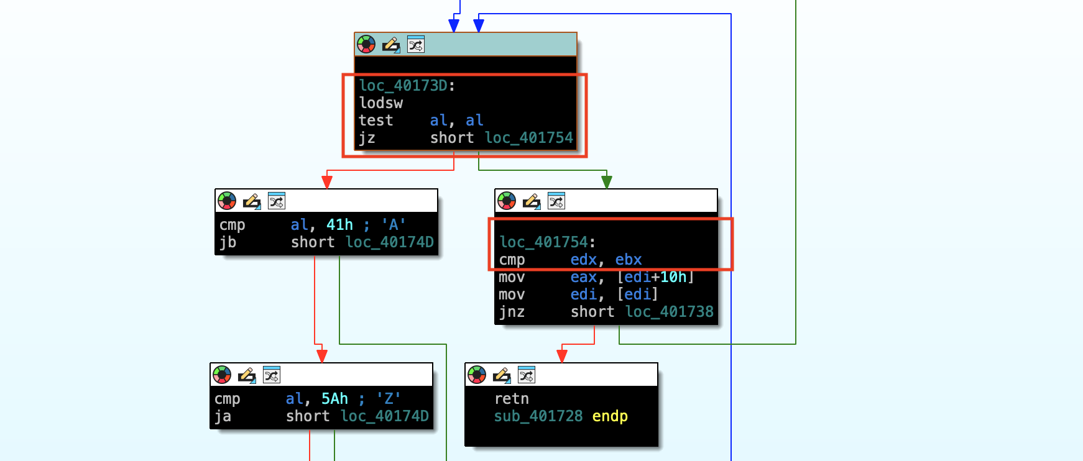Image resolution: width=1083 pixels, height=461 pixels.
Task: Select the "cmp al, 41h ; 'A'" line
Action: point(313,225)
